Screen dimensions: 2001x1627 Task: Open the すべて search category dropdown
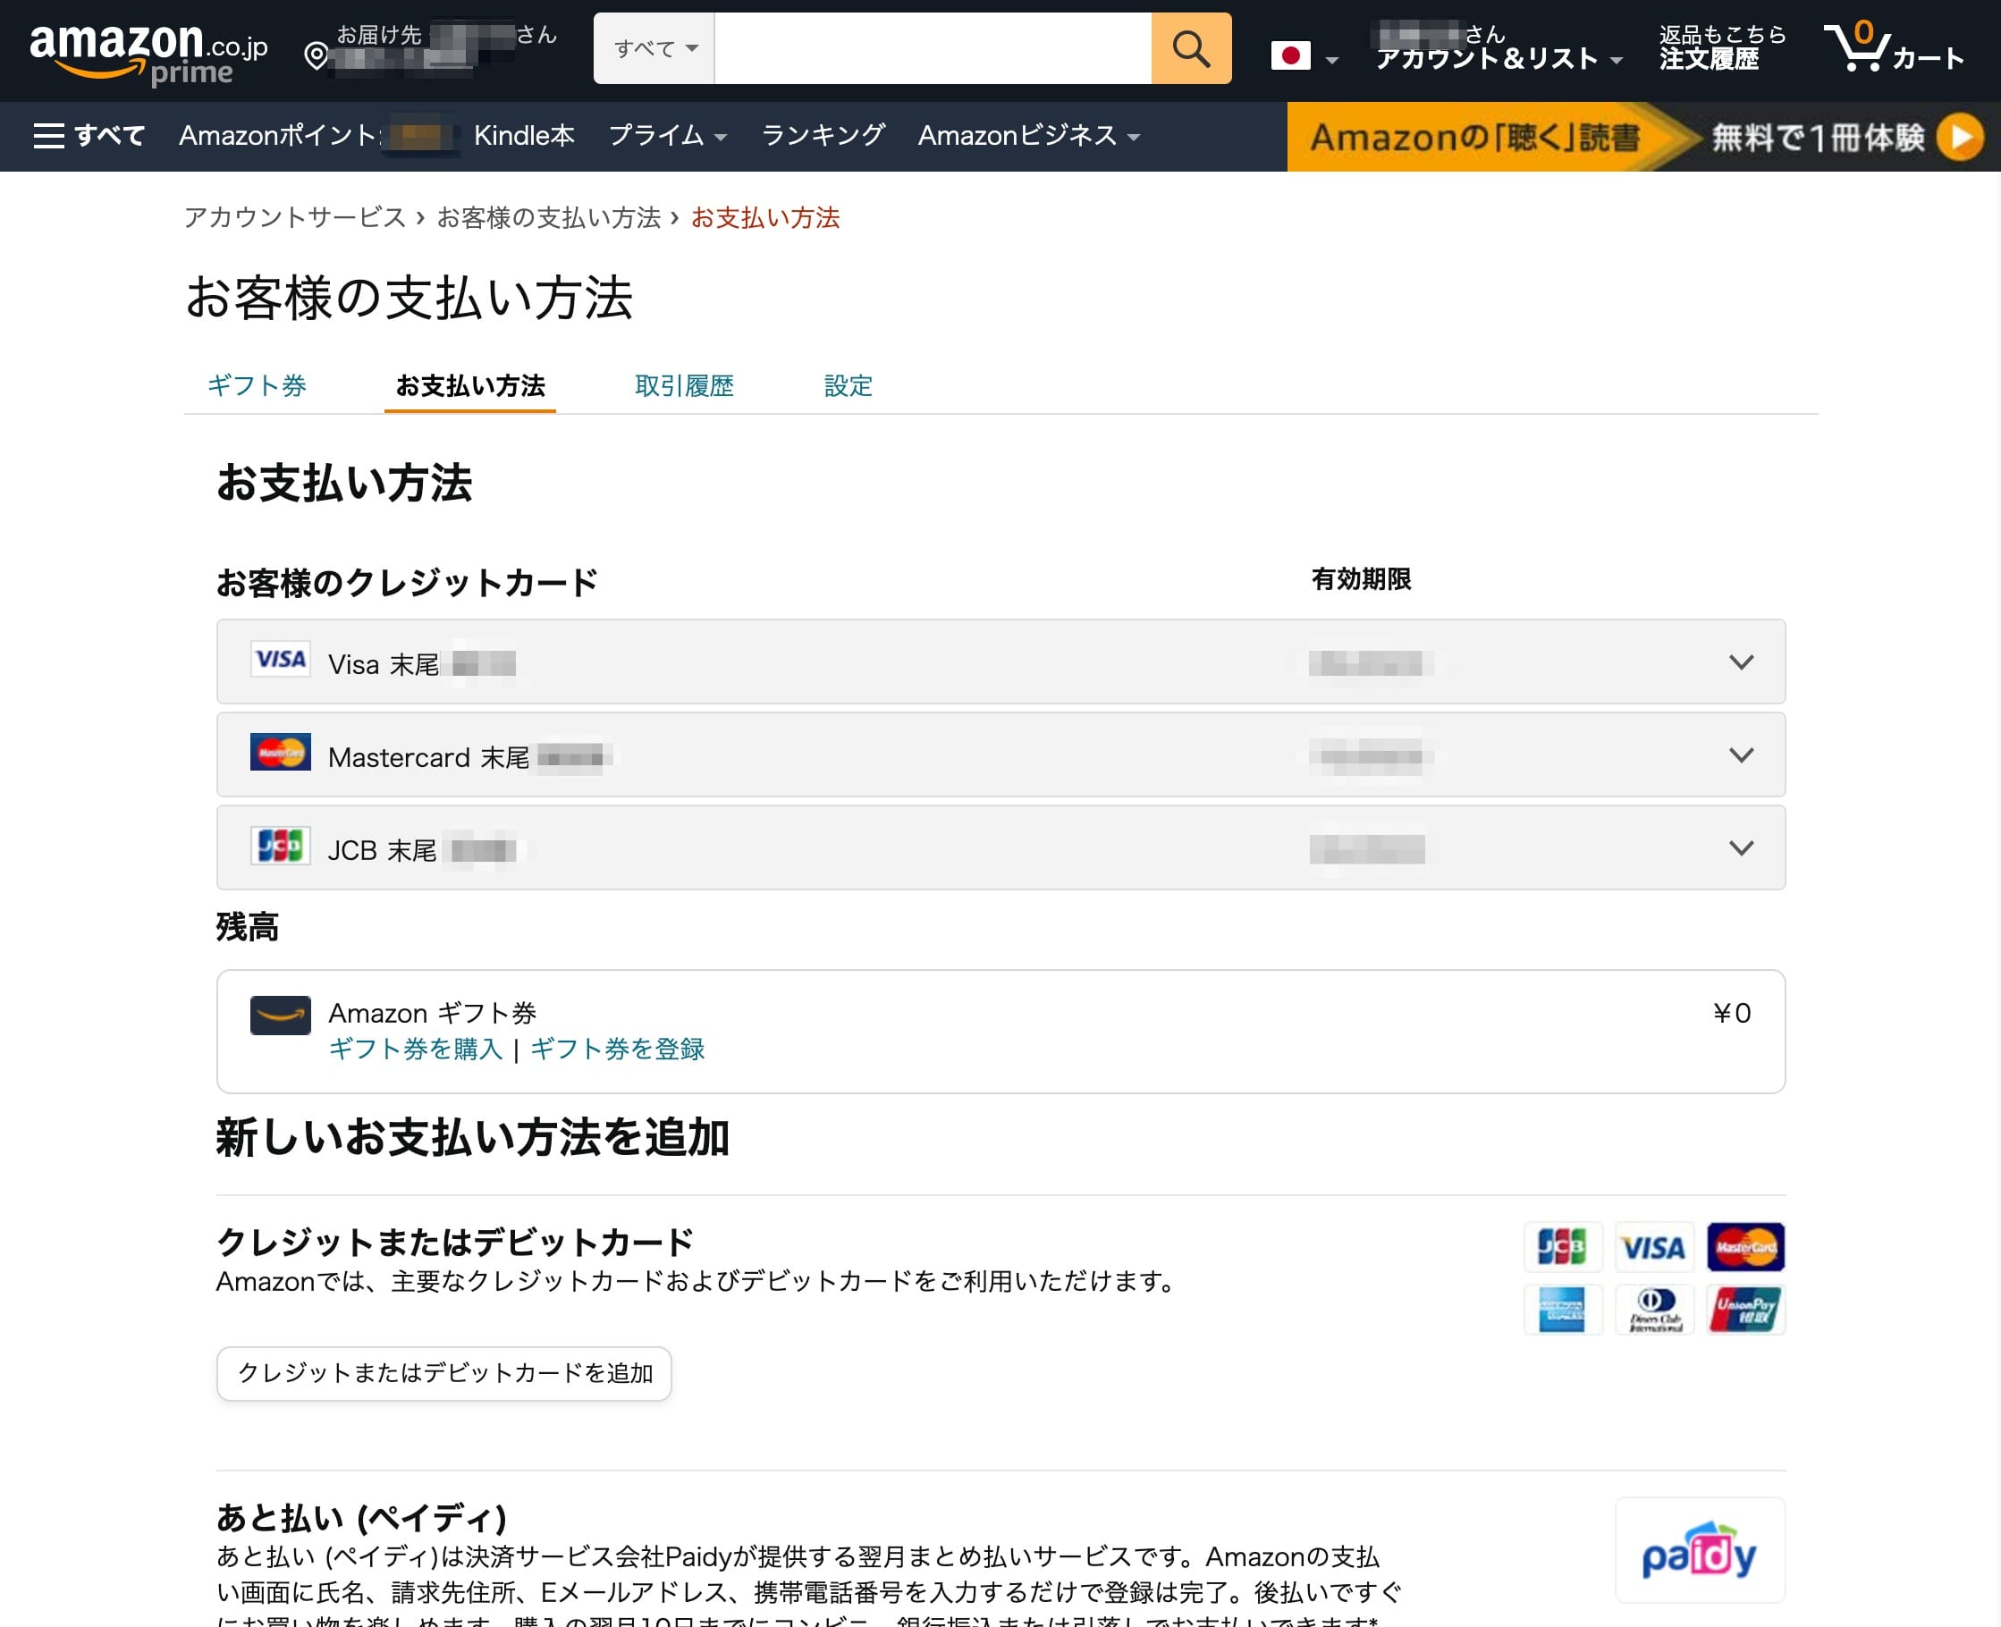coord(655,47)
